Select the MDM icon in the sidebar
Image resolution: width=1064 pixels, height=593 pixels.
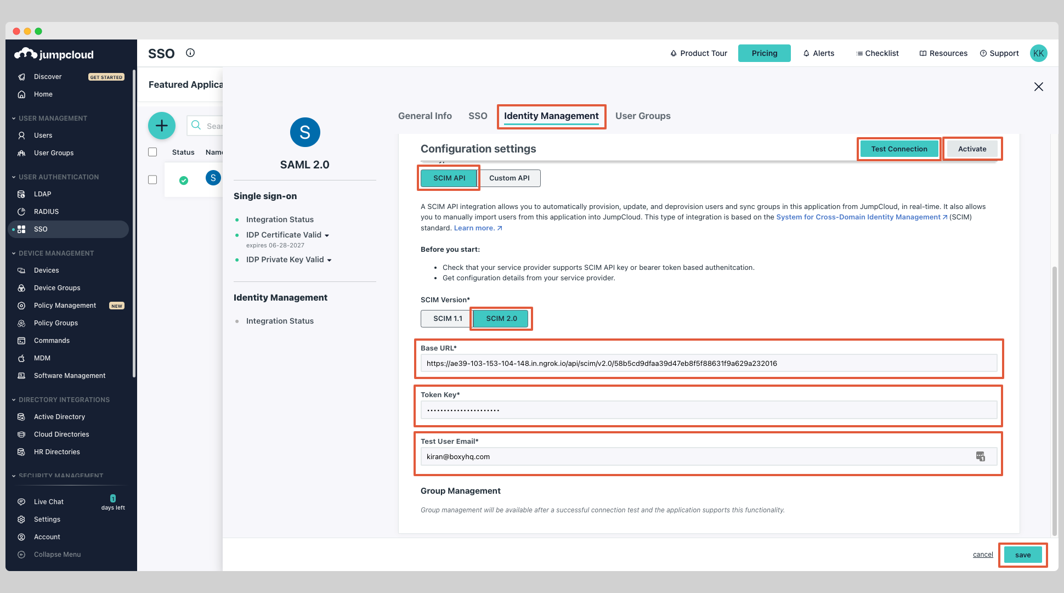point(21,358)
